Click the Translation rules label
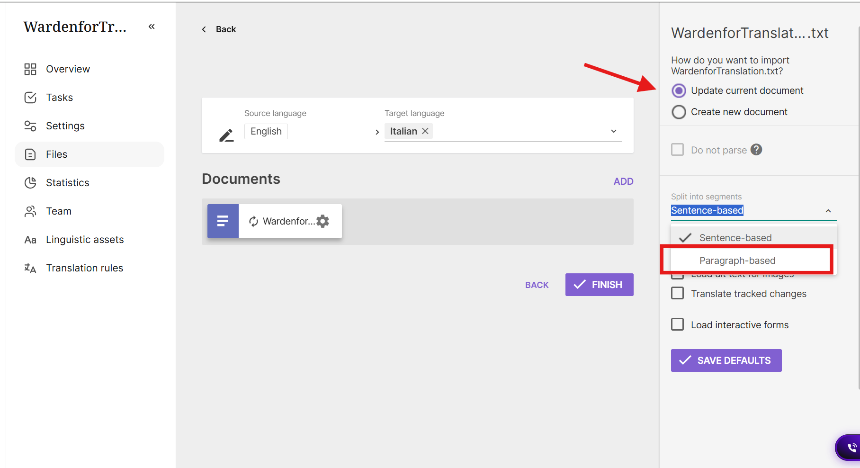 pos(85,268)
